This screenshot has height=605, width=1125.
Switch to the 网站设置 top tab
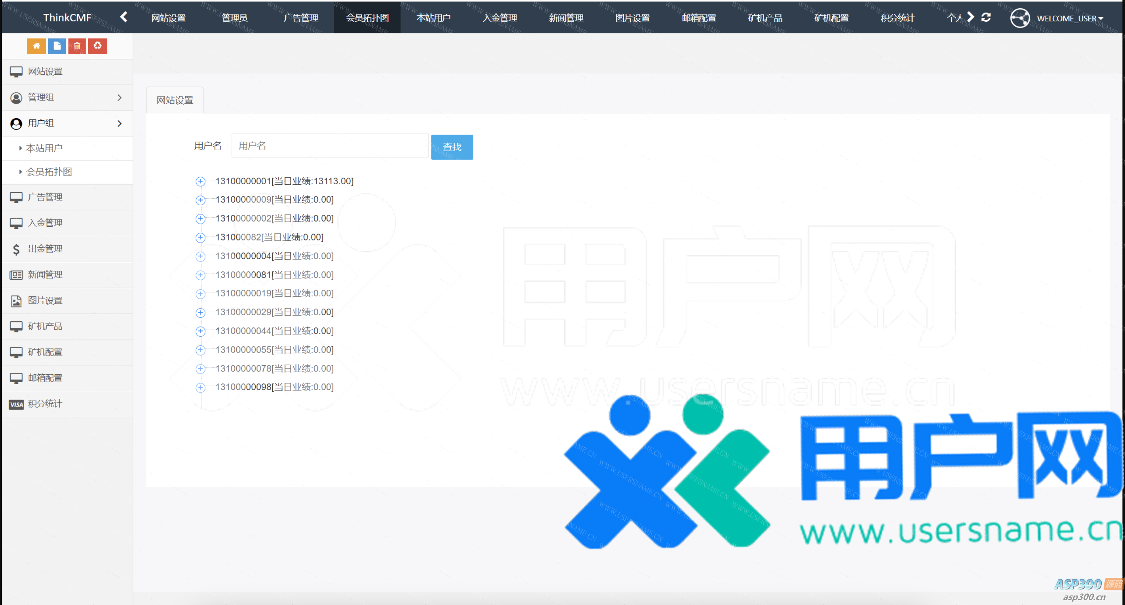point(168,18)
